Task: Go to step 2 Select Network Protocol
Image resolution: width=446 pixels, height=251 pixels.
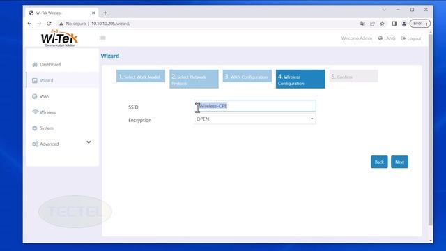Action: click(194, 79)
